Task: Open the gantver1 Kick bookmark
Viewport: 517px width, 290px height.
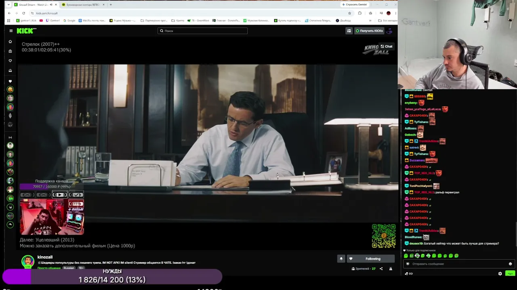Action: coord(26,21)
